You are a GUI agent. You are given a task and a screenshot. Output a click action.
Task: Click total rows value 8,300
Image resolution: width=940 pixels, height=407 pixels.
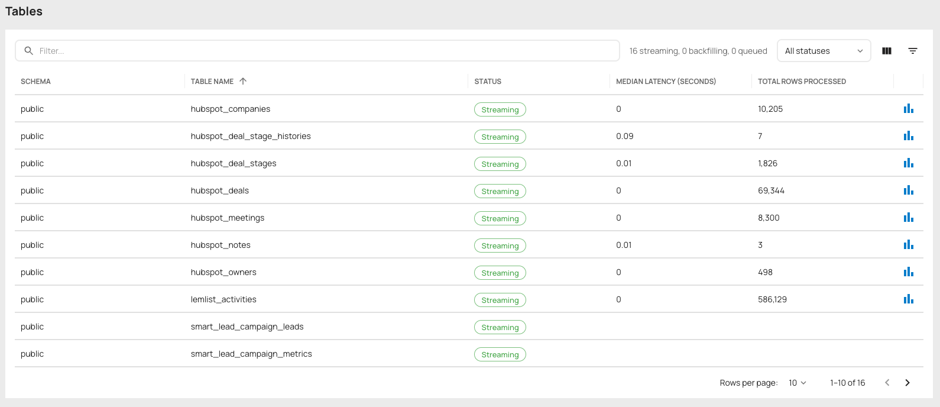click(x=769, y=218)
